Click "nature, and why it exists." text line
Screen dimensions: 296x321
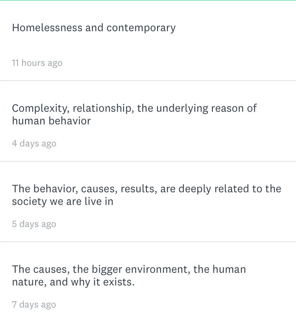(73, 282)
